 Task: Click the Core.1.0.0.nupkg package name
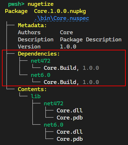60,11
